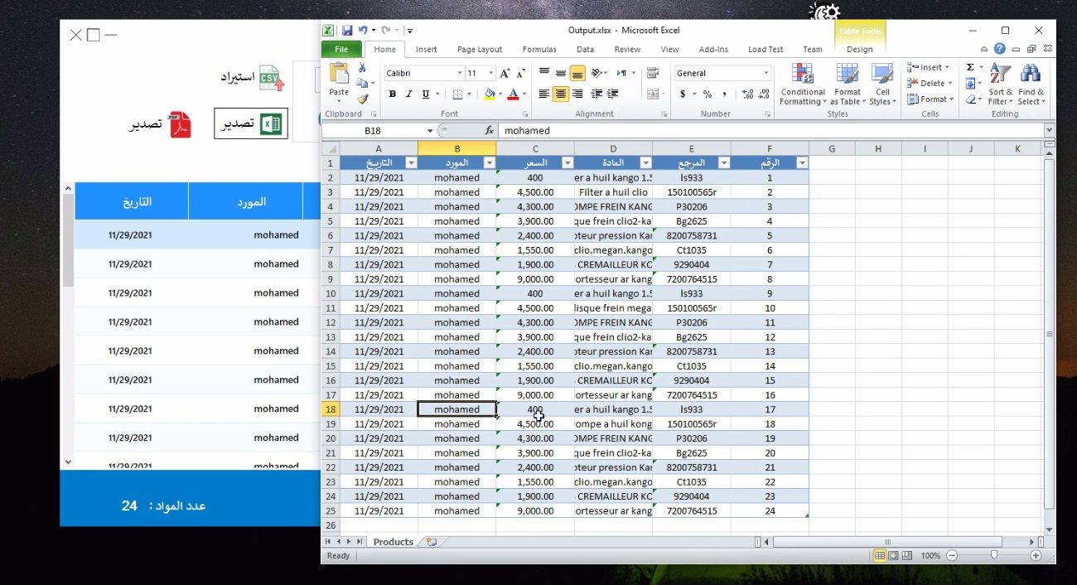The image size is (1077, 585).
Task: Open the General number format dropdown
Action: (764, 73)
